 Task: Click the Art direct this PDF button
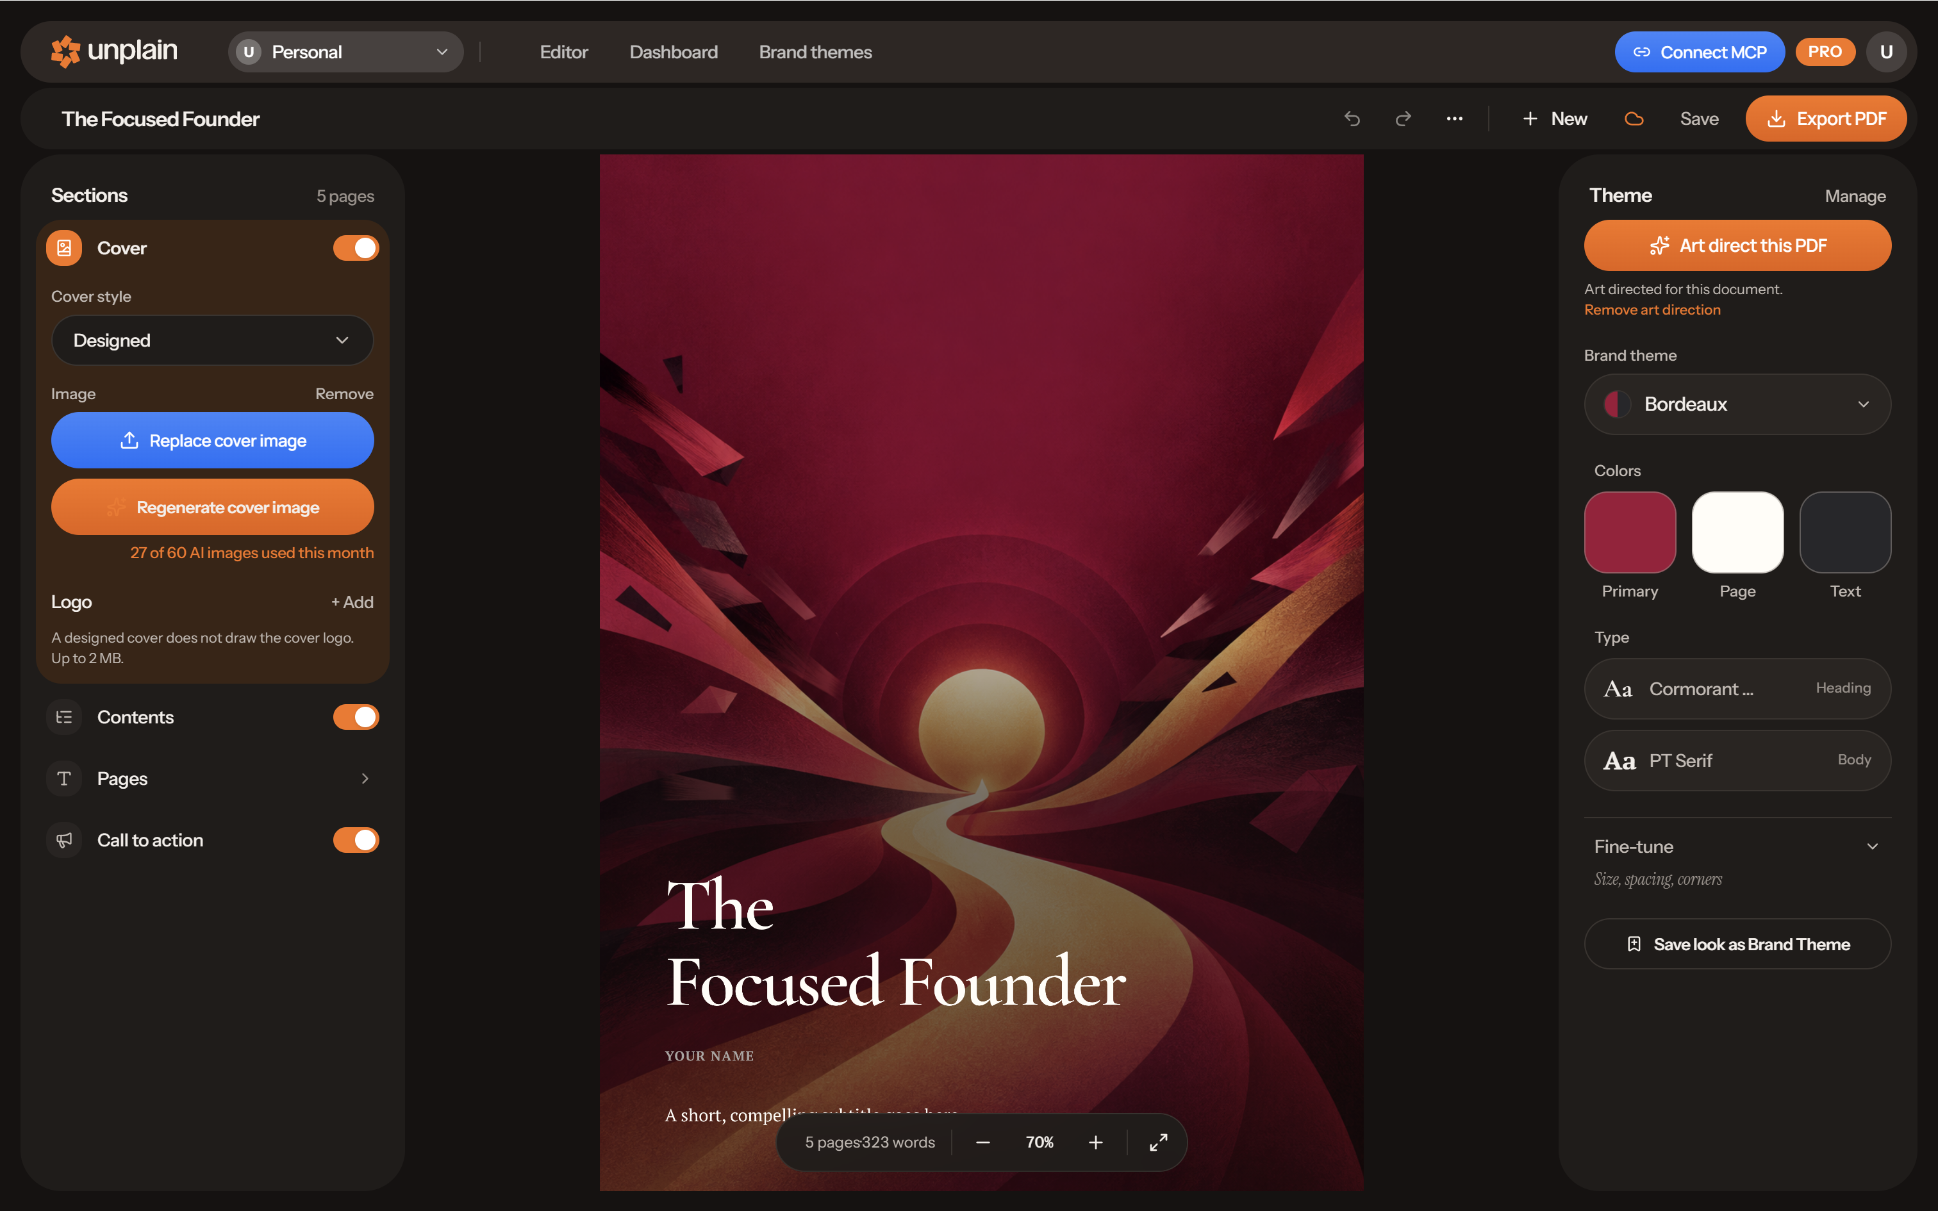click(1737, 245)
